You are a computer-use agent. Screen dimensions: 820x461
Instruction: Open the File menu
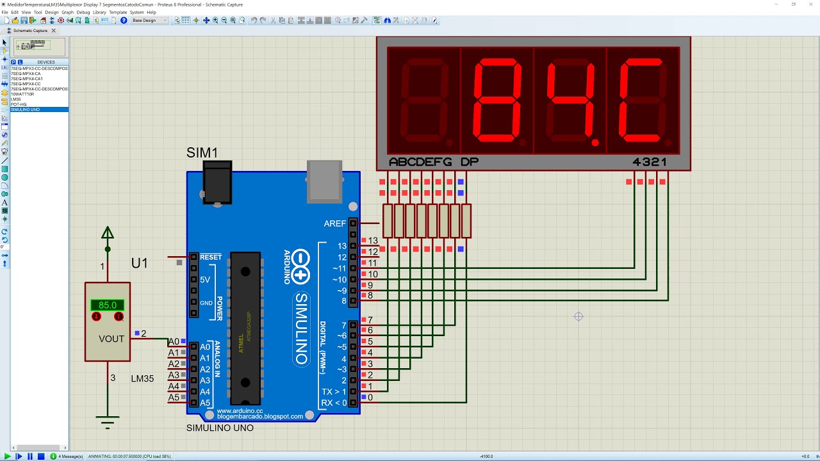[5, 12]
